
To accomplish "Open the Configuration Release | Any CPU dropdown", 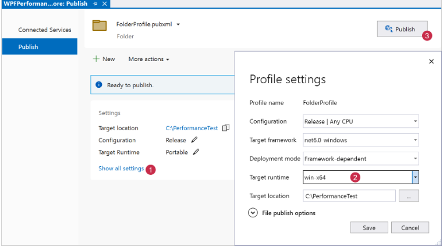I will (x=361, y=121).
